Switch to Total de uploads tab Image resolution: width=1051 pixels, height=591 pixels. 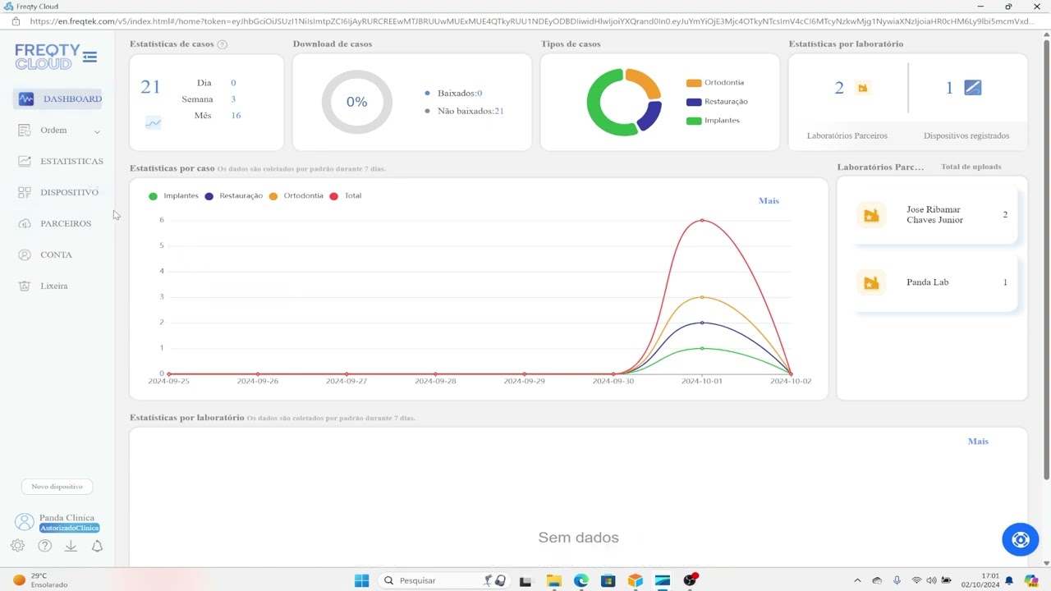(971, 167)
